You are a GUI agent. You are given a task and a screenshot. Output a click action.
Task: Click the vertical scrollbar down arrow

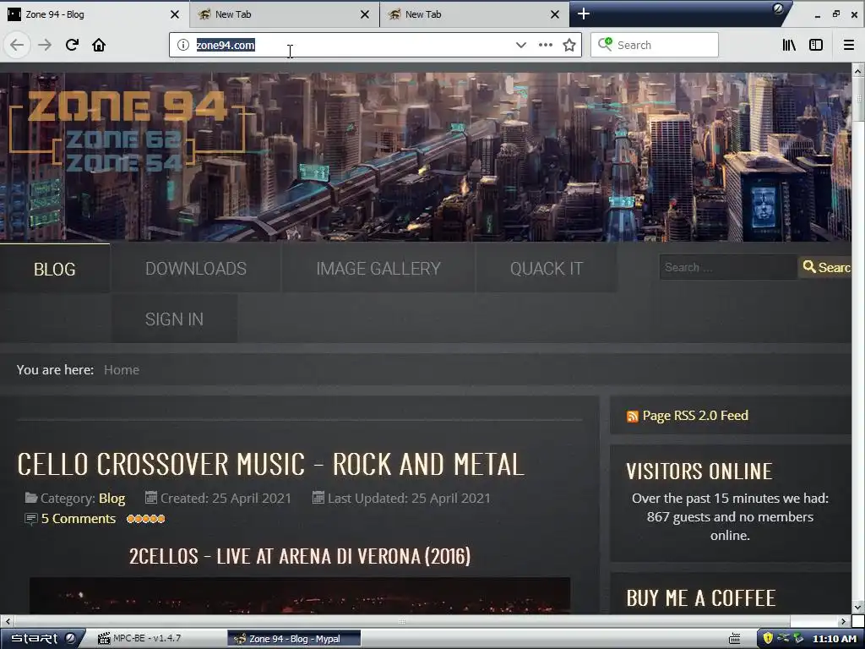(x=858, y=608)
